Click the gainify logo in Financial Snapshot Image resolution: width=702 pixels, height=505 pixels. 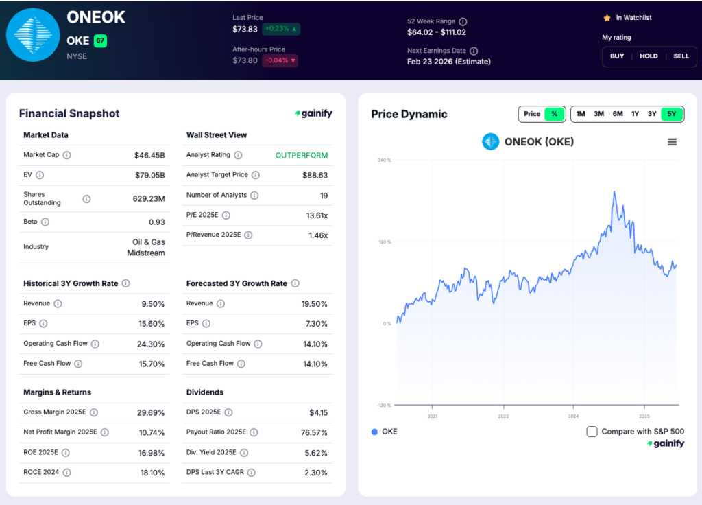pos(313,114)
